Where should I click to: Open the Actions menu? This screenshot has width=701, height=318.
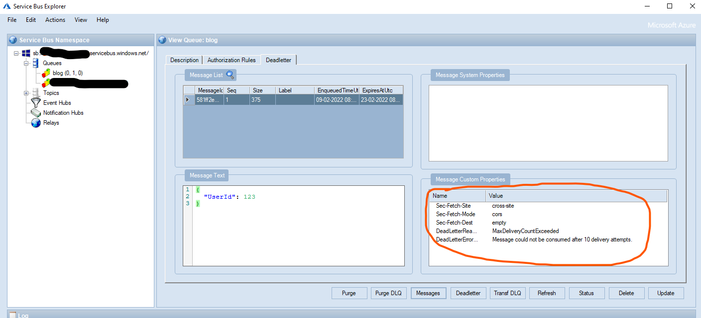pos(55,20)
